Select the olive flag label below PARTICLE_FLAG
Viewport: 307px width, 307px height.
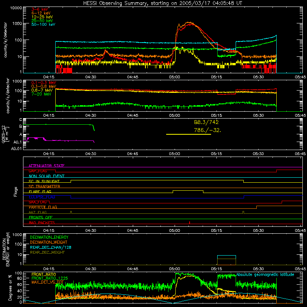click(x=38, y=212)
